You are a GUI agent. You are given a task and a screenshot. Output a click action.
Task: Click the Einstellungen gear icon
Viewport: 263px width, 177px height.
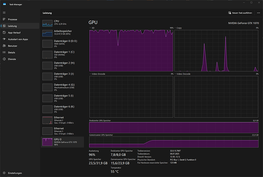[4, 173]
